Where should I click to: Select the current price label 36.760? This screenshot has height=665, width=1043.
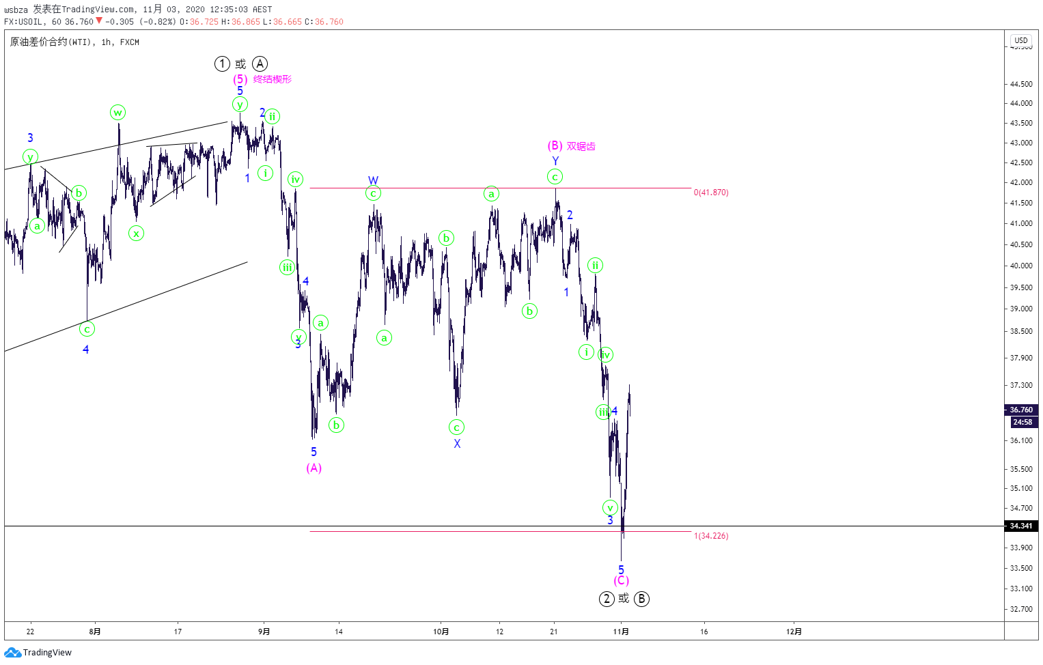[1021, 410]
